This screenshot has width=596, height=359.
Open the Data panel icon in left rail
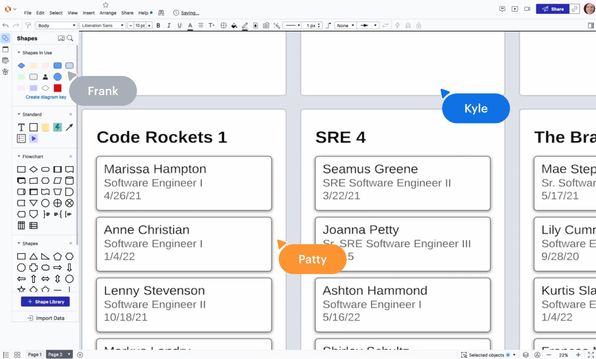coord(6,61)
